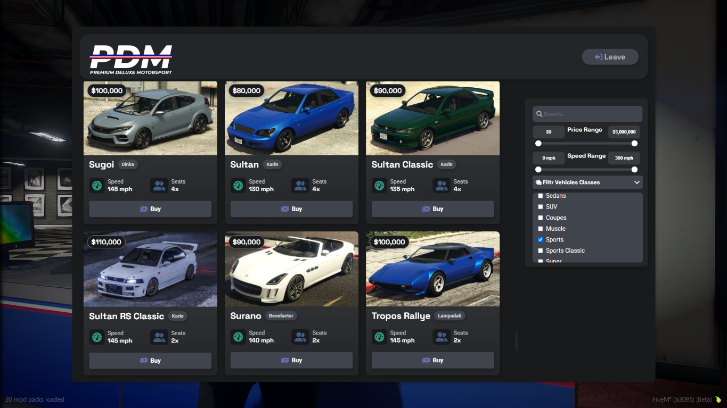Click the $80,000 price badge

point(247,91)
